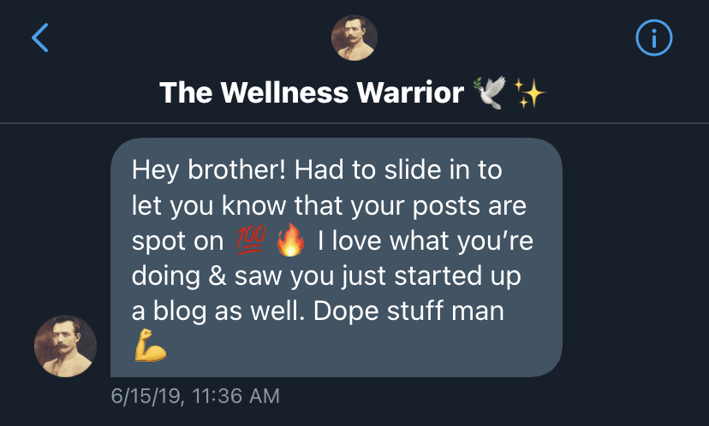
Task: Tap the red 100 emoji in the message
Action: (251, 240)
